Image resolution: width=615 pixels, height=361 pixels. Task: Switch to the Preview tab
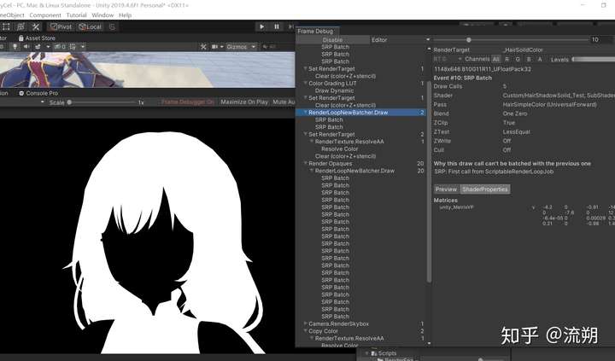pos(446,189)
